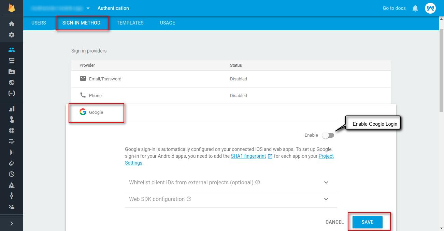Expand Whitelist client IDs section

326,183
